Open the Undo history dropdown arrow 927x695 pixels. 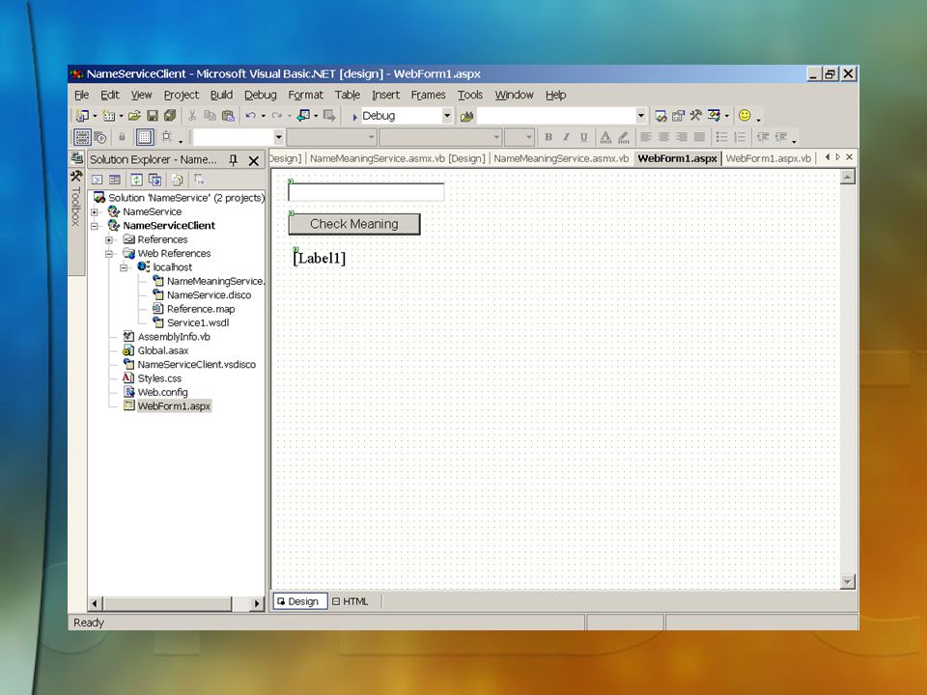point(263,117)
